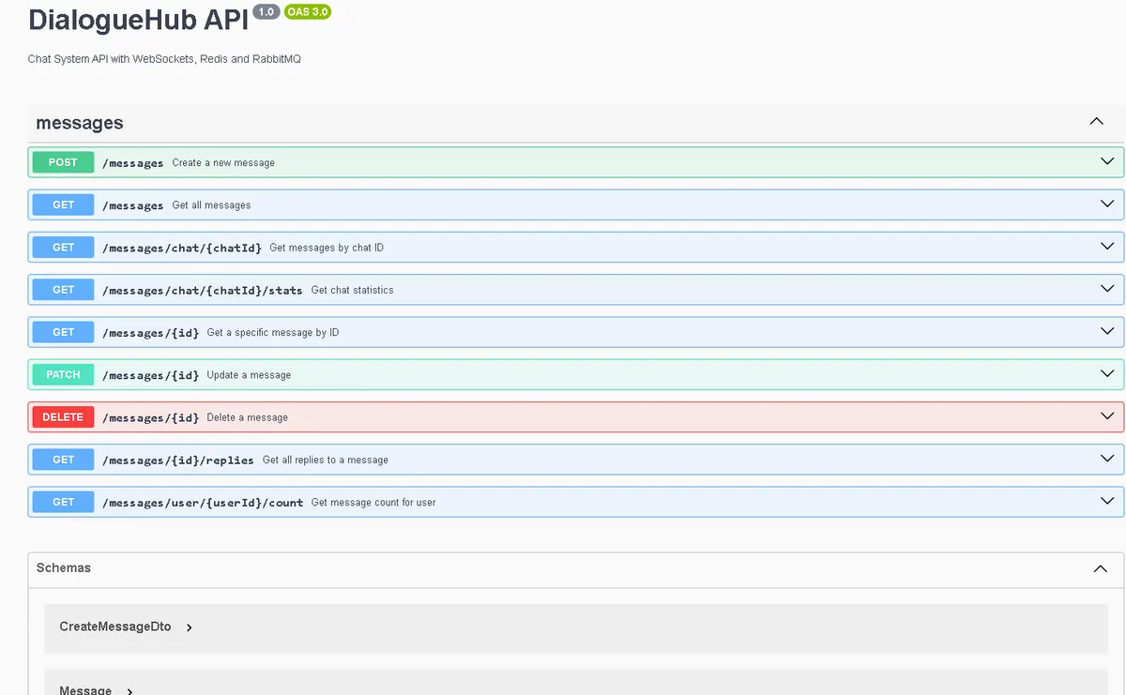Screen dimensions: 1126x695
Task: Expand chevron for Get message count for user
Action: click(1107, 501)
